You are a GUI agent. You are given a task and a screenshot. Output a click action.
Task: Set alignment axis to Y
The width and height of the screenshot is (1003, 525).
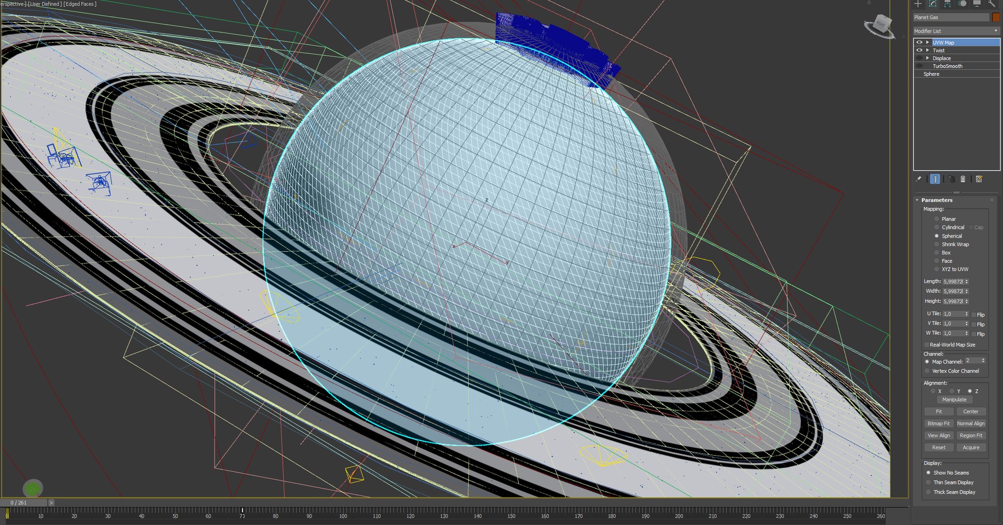tap(952, 391)
